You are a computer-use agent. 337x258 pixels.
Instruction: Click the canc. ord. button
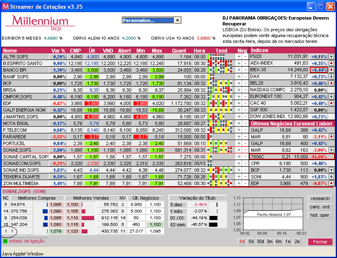(320, 207)
